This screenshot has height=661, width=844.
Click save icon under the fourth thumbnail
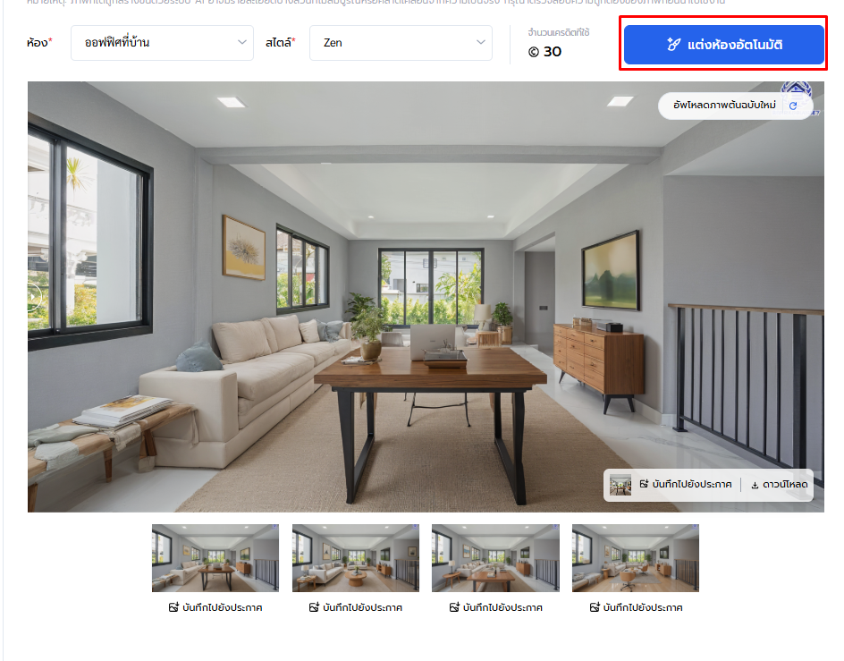point(595,607)
